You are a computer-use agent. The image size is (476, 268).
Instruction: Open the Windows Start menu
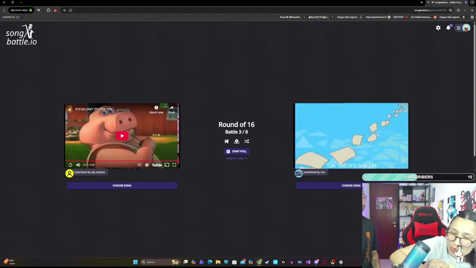tap(135, 262)
